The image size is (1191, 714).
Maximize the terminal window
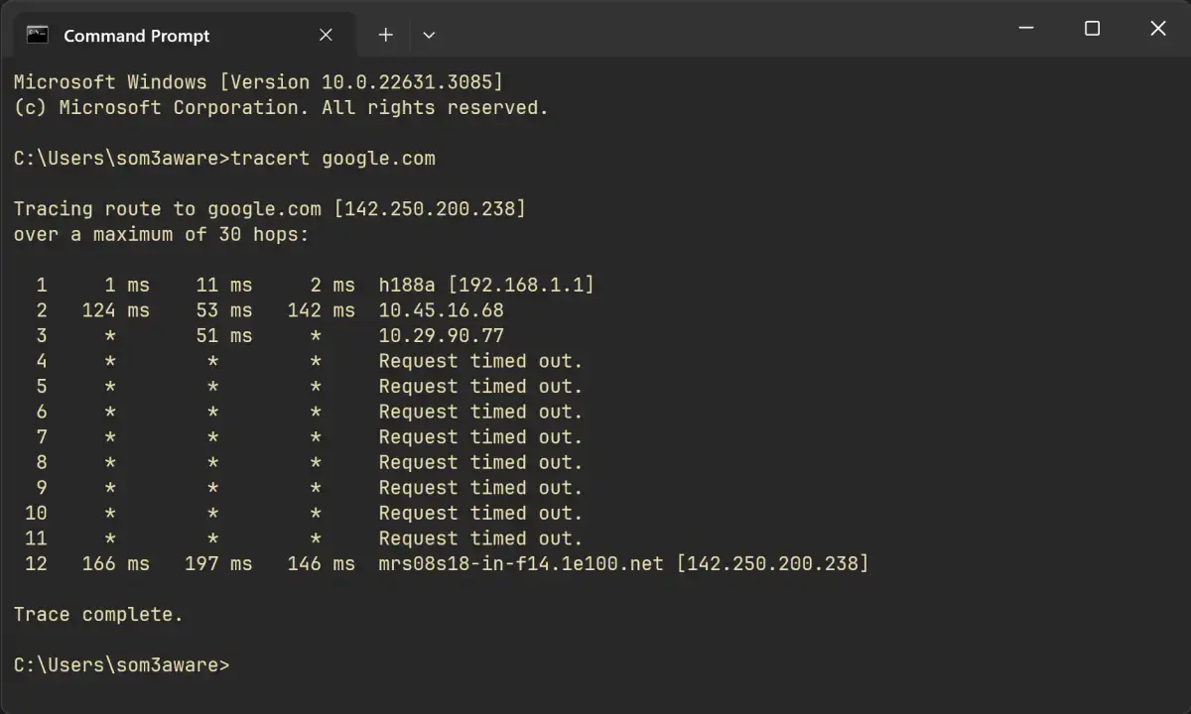click(1092, 29)
